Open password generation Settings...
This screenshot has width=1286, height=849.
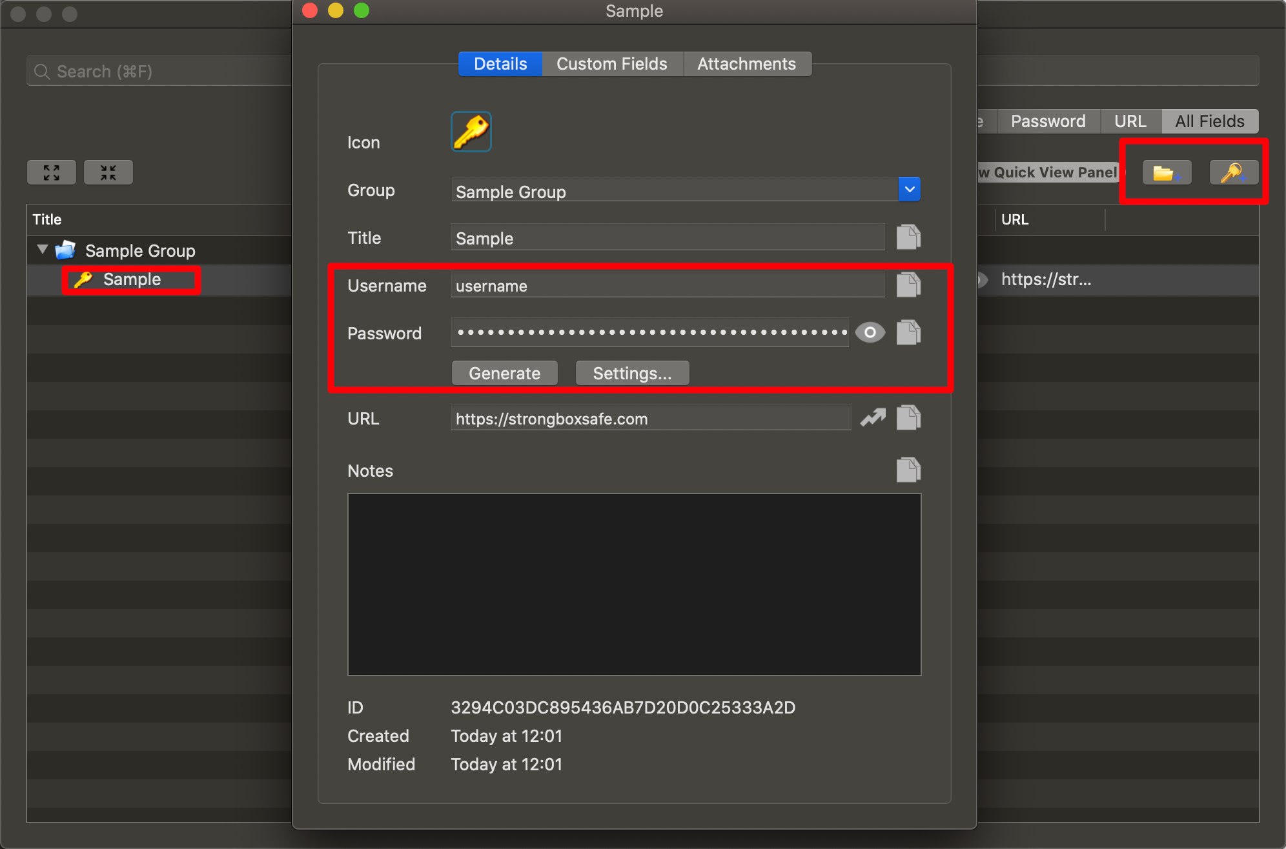point(632,374)
